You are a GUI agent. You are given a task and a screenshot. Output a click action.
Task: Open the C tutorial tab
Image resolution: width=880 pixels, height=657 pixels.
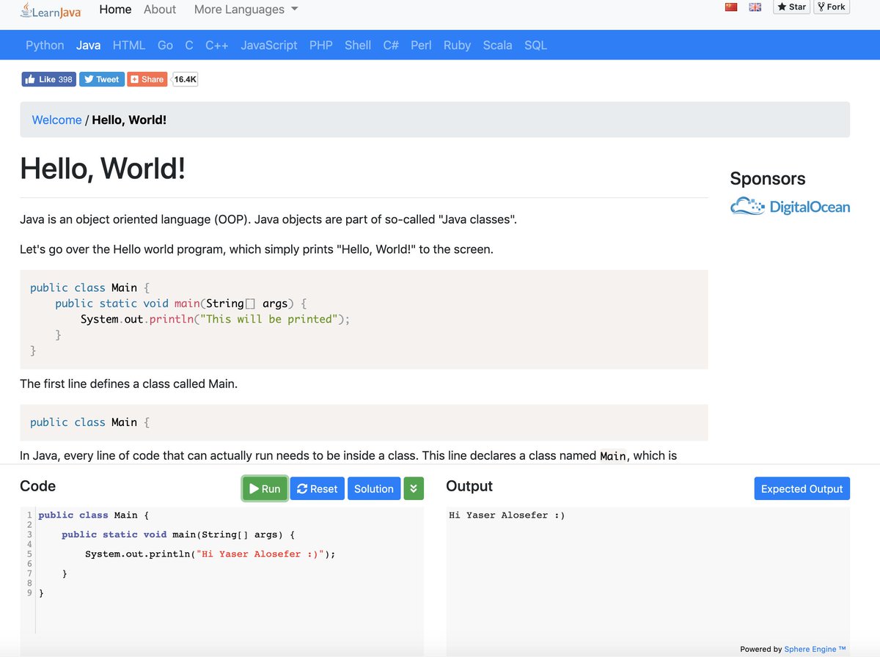tap(189, 45)
